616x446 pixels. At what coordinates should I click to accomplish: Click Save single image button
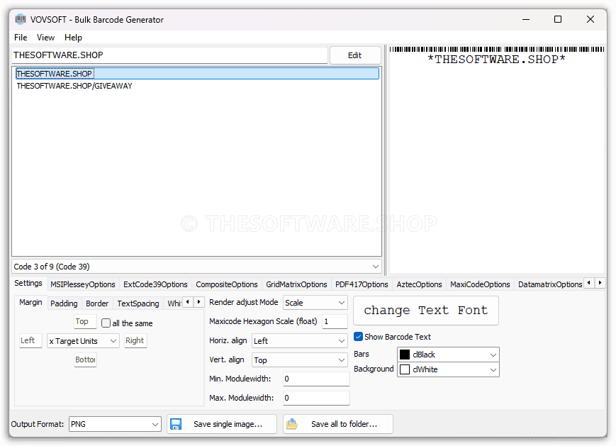tap(222, 424)
